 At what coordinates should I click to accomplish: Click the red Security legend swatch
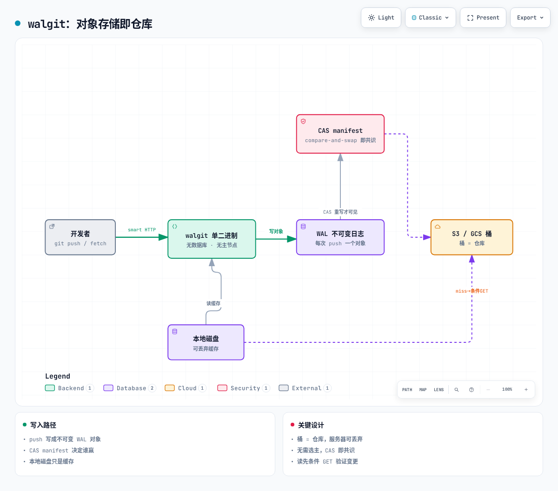222,388
